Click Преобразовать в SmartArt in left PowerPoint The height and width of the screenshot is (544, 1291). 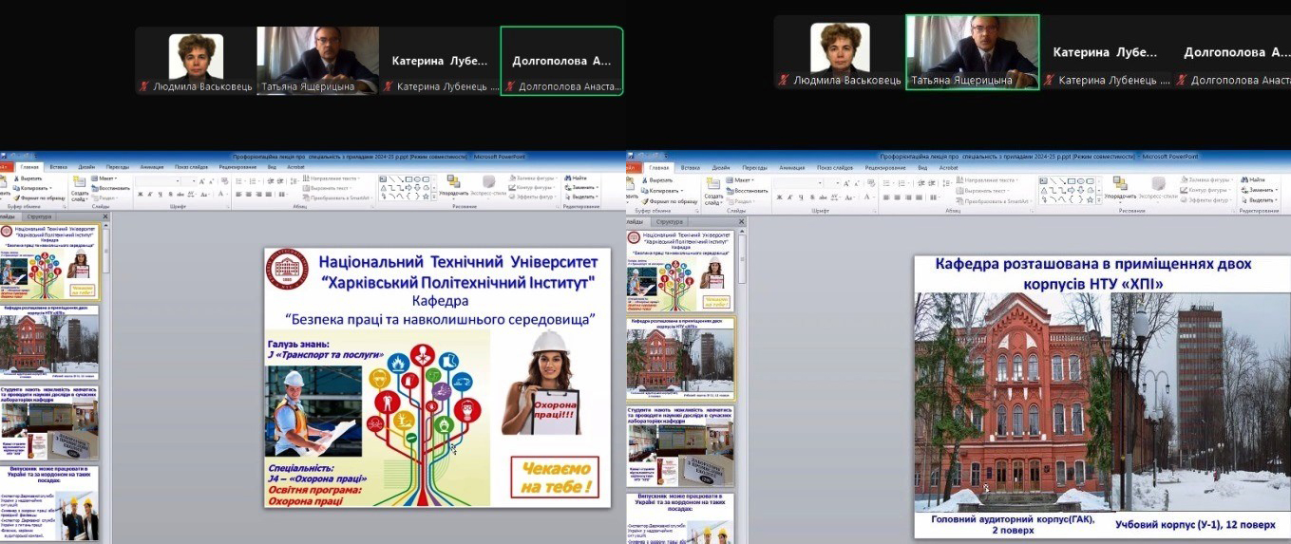339,197
